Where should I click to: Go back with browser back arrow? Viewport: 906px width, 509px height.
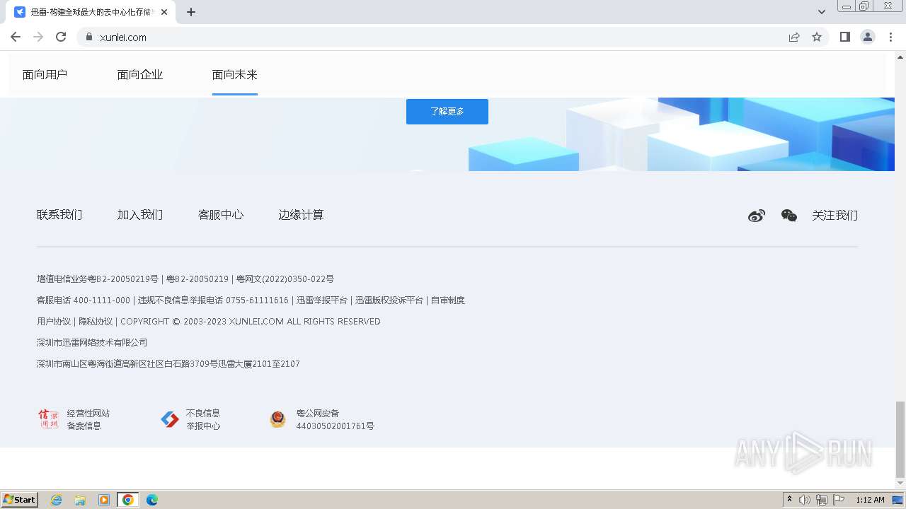16,37
